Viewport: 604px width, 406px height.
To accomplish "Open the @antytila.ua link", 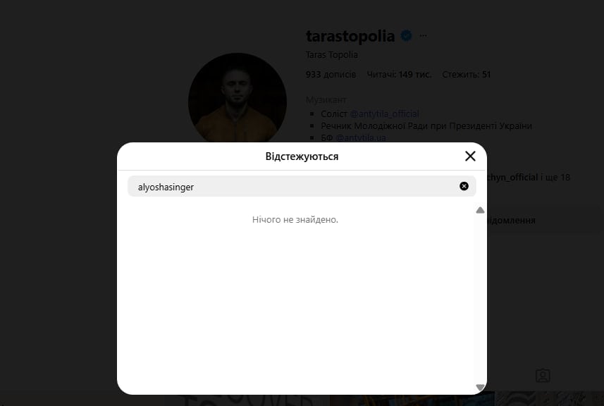I will (x=361, y=138).
